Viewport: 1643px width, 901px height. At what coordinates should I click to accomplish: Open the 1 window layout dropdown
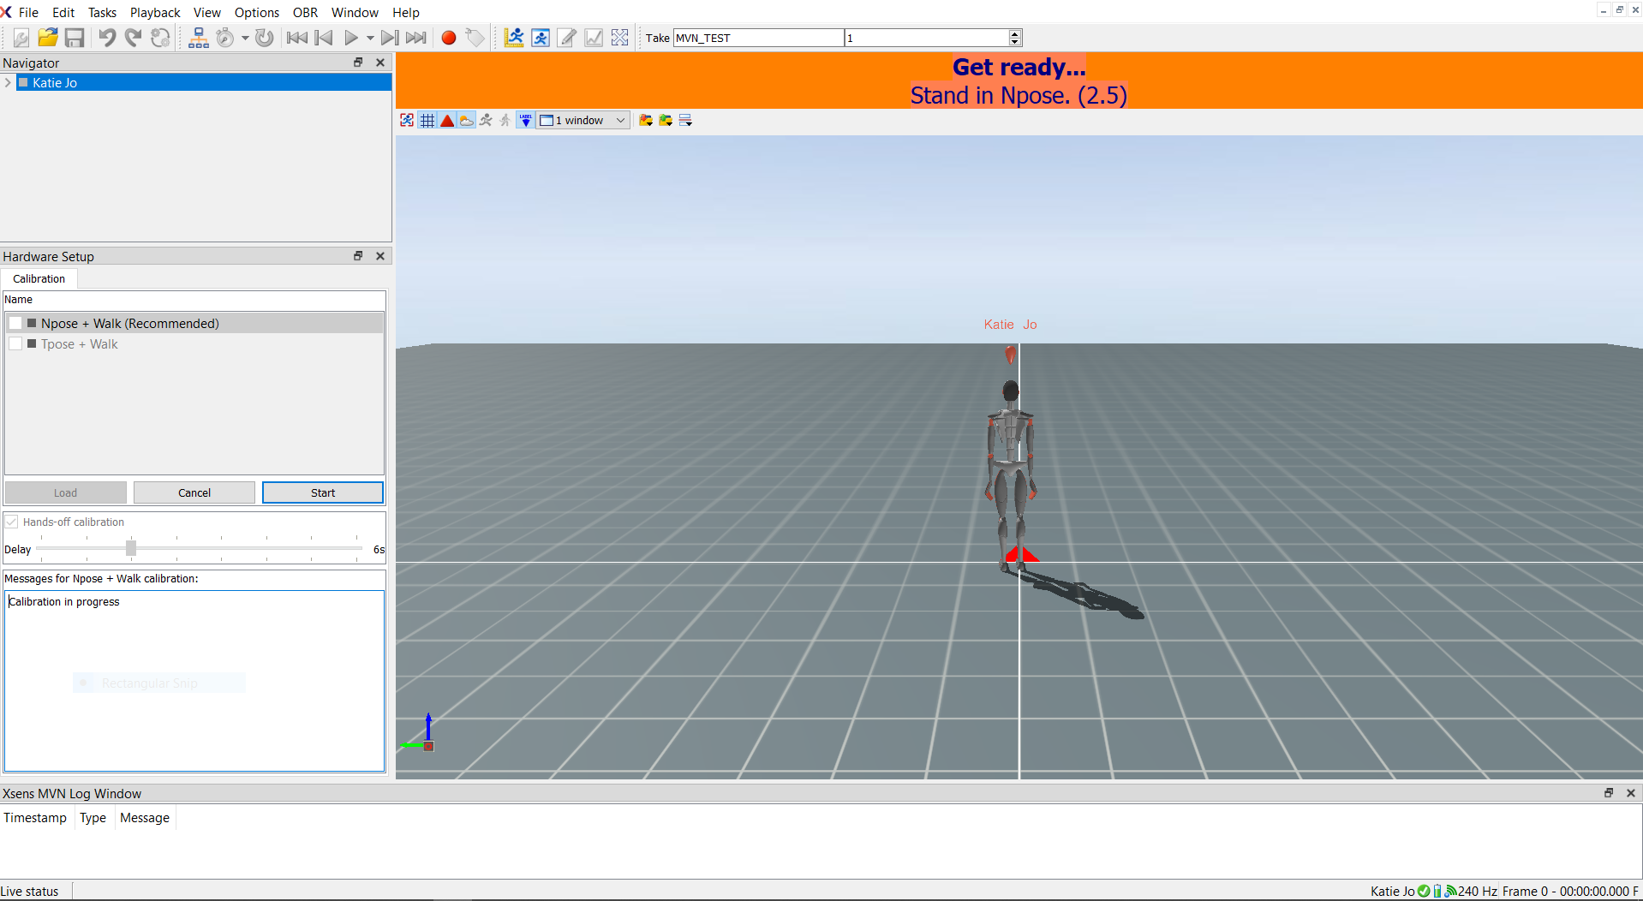[x=583, y=120]
